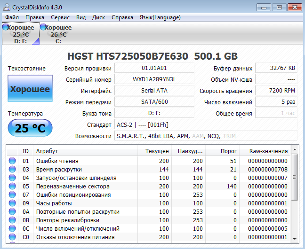Click the CrystalDiskInfo app icon in title bar
This screenshot has width=305, height=249.
coord(7,7)
